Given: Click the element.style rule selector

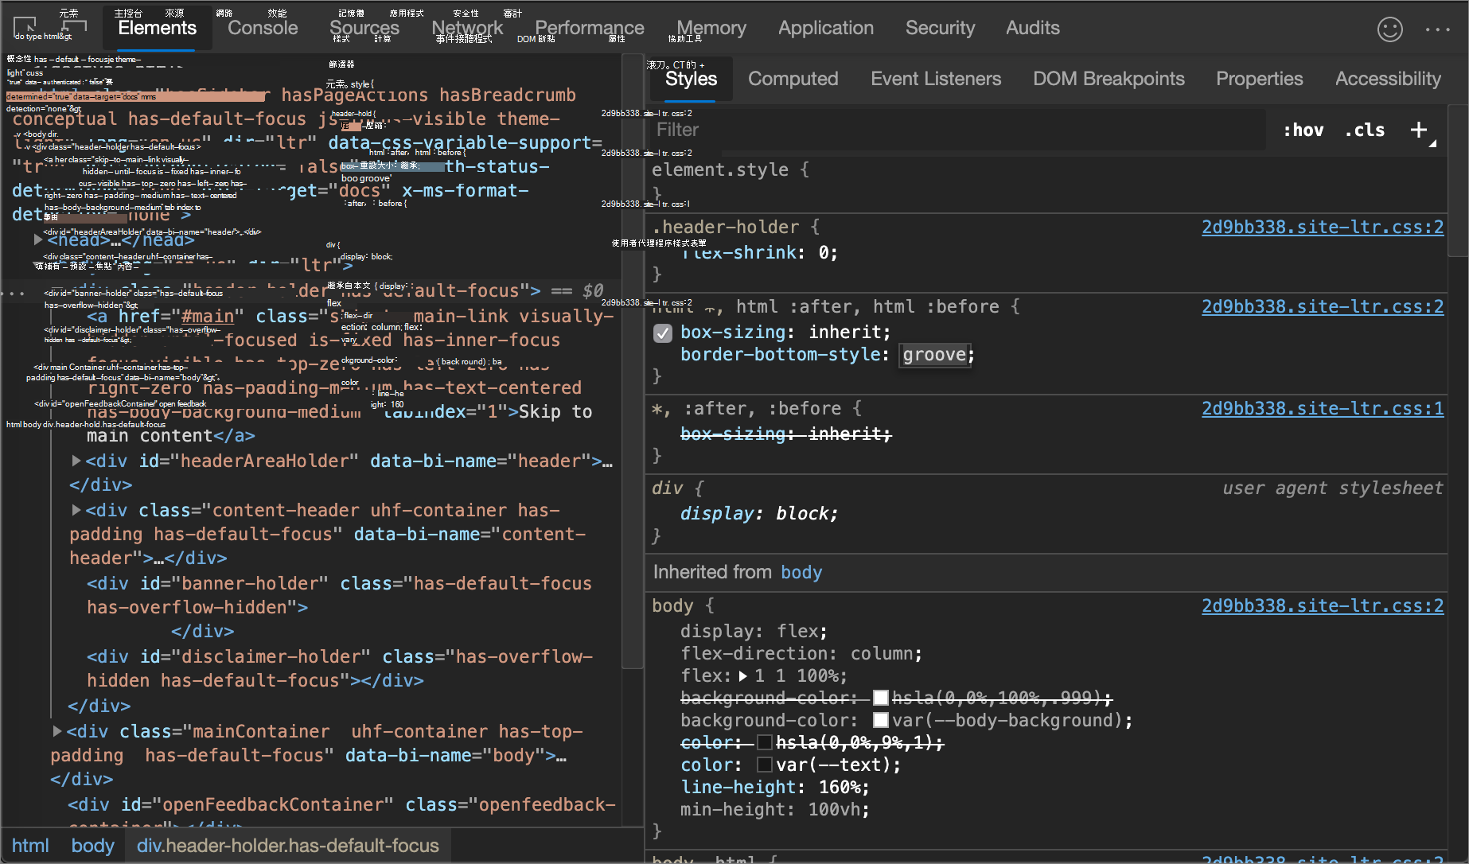Looking at the screenshot, I should [720, 169].
